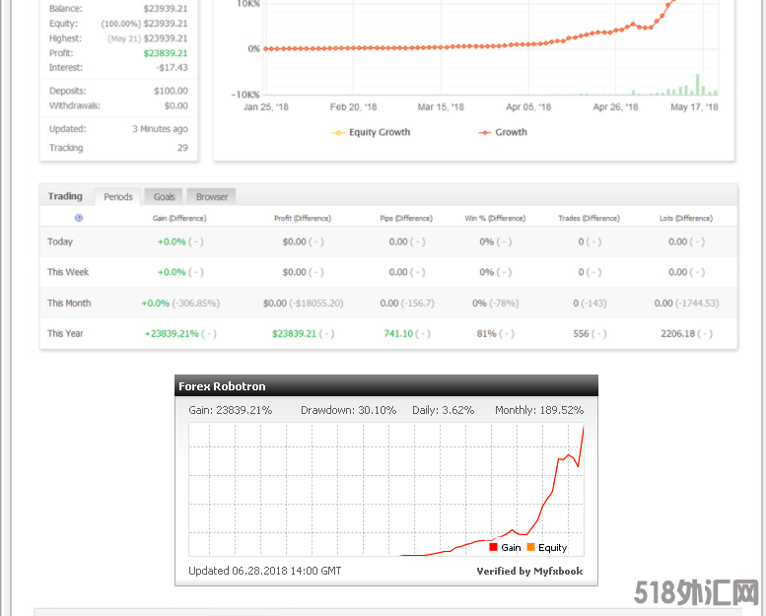Click the Tracking count 29
Viewport: 766px width, 616px height.
pos(182,148)
